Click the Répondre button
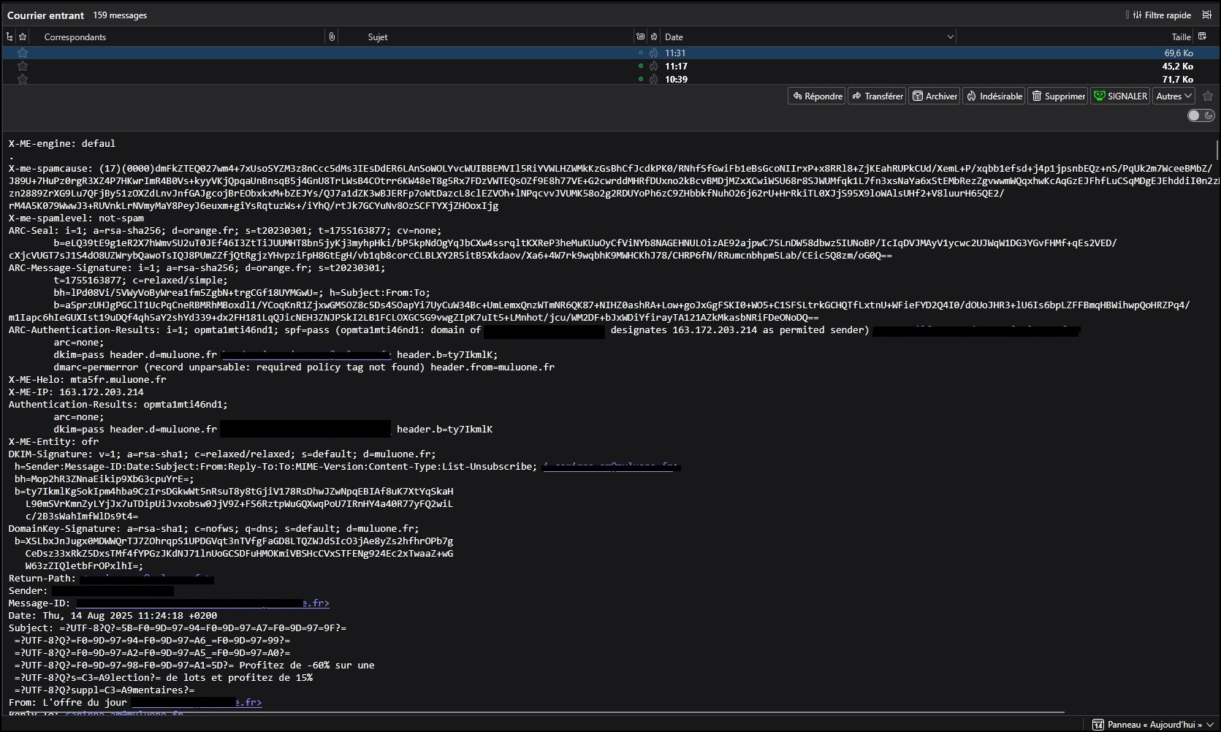The height and width of the screenshot is (732, 1221). [817, 96]
